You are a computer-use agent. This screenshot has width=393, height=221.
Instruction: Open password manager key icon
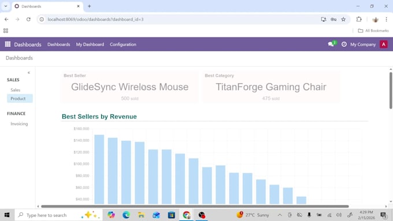pyautogui.click(x=333, y=19)
